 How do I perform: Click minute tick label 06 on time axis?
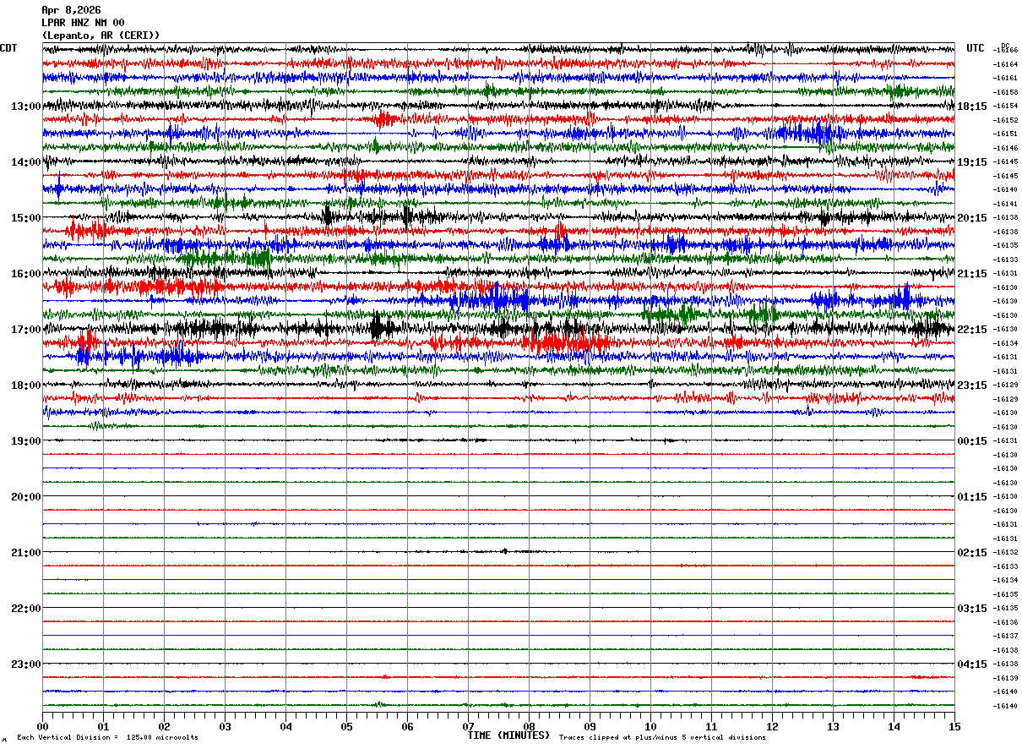tap(408, 727)
